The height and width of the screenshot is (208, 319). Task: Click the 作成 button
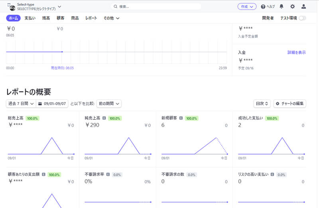pos(247,6)
